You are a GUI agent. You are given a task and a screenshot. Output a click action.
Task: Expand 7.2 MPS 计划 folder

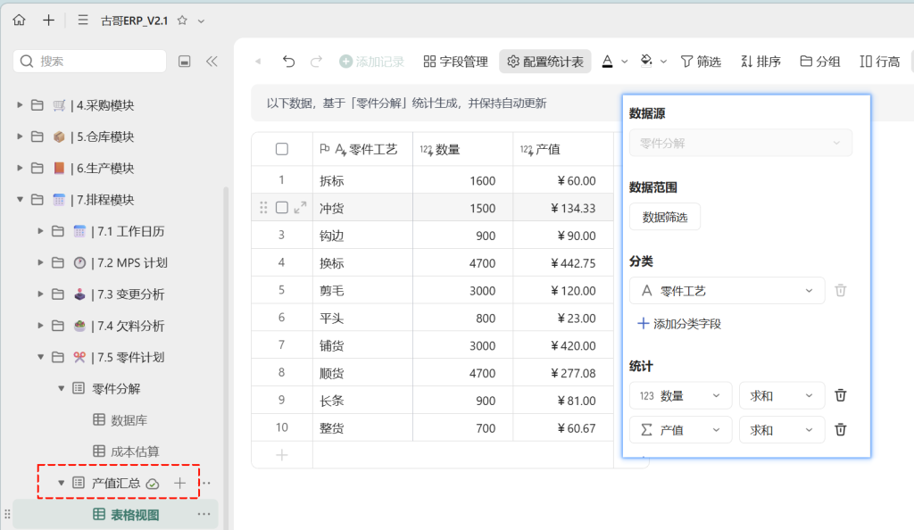click(40, 262)
